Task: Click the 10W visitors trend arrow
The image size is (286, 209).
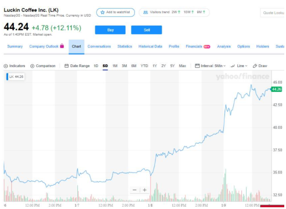Action: [193, 12]
